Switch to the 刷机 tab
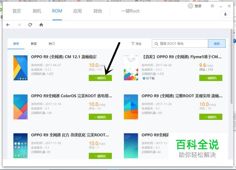 point(37,11)
